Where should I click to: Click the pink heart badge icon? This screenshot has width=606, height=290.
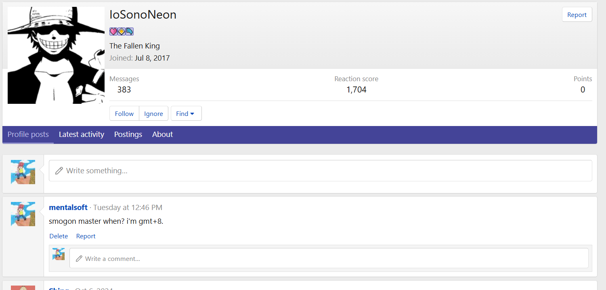pyautogui.click(x=113, y=32)
